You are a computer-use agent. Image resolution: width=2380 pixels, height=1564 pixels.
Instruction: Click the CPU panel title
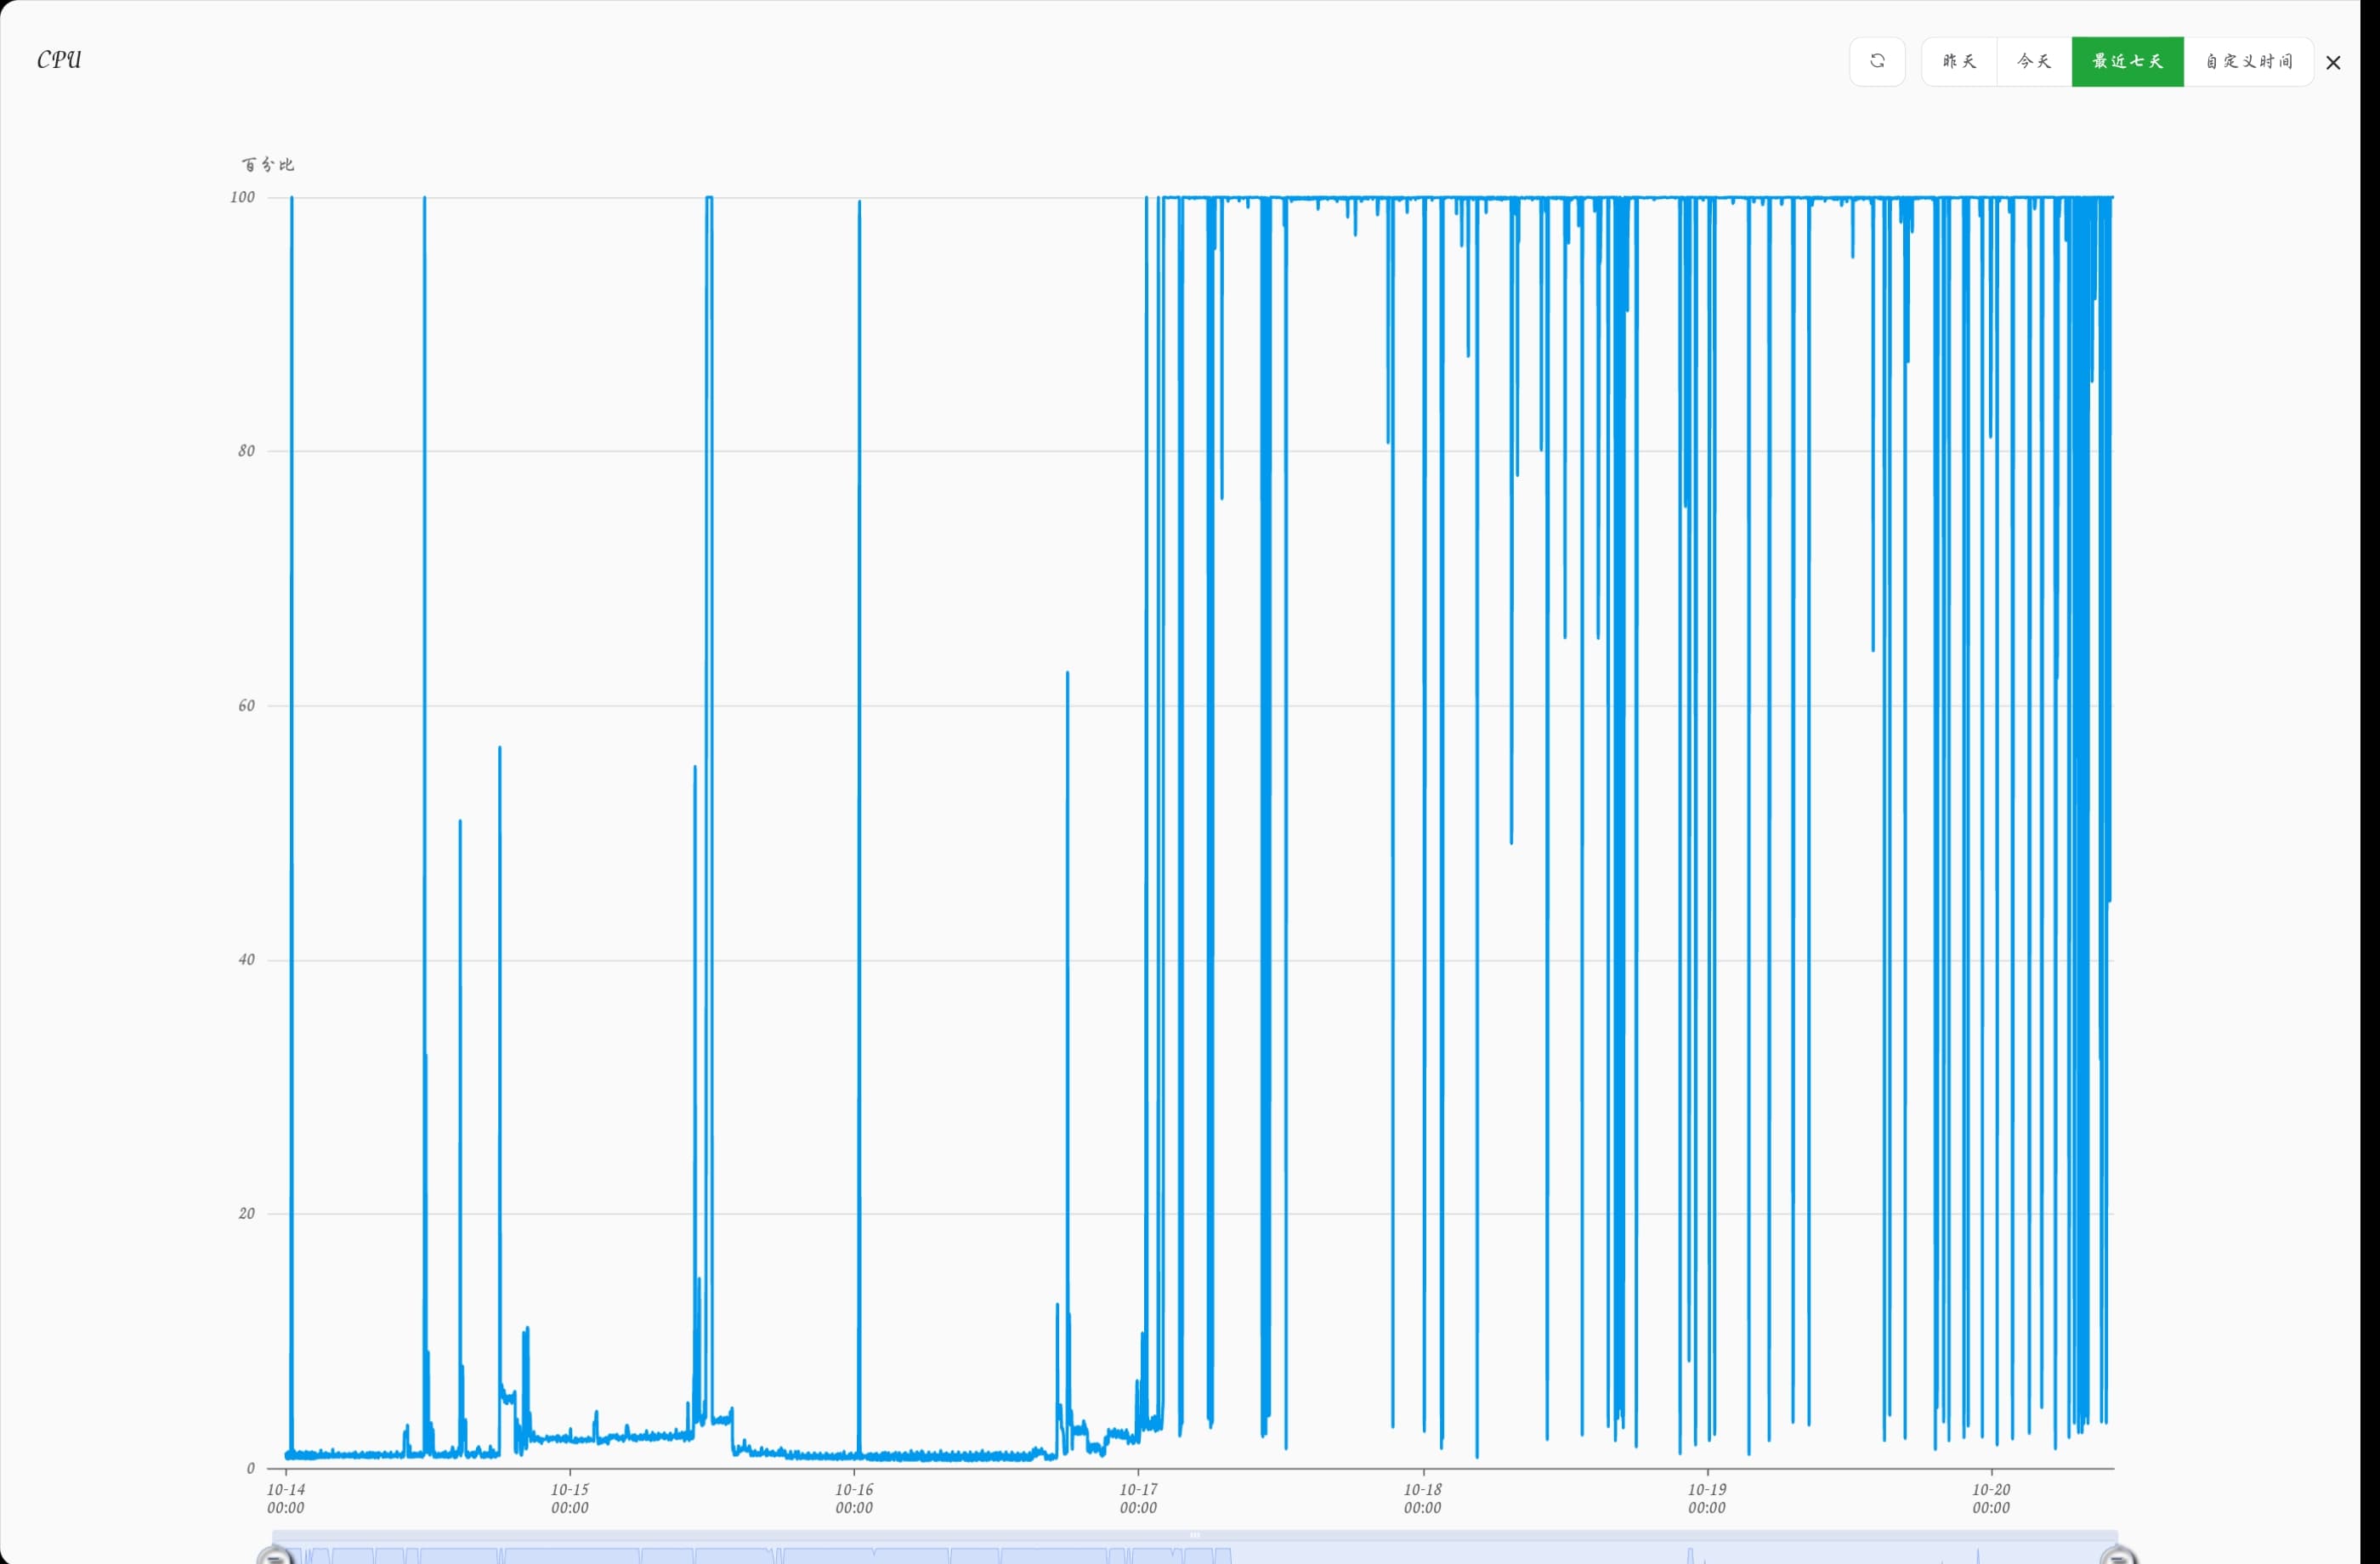point(59,60)
